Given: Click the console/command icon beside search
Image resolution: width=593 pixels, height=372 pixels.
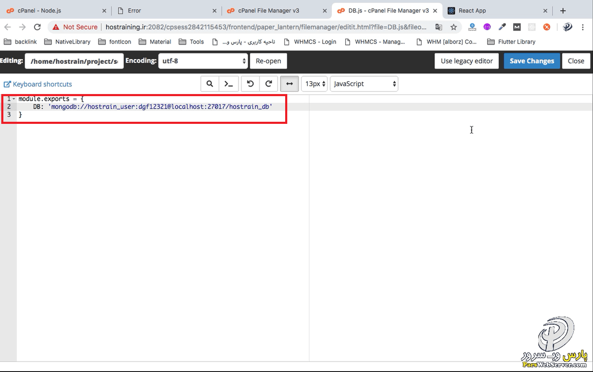Looking at the screenshot, I should pyautogui.click(x=228, y=84).
